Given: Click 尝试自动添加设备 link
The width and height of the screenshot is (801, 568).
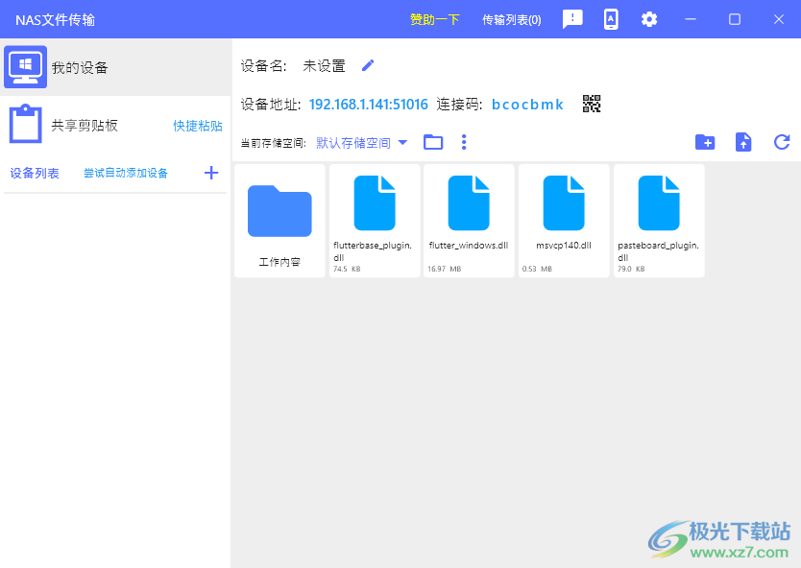Looking at the screenshot, I should tap(126, 173).
